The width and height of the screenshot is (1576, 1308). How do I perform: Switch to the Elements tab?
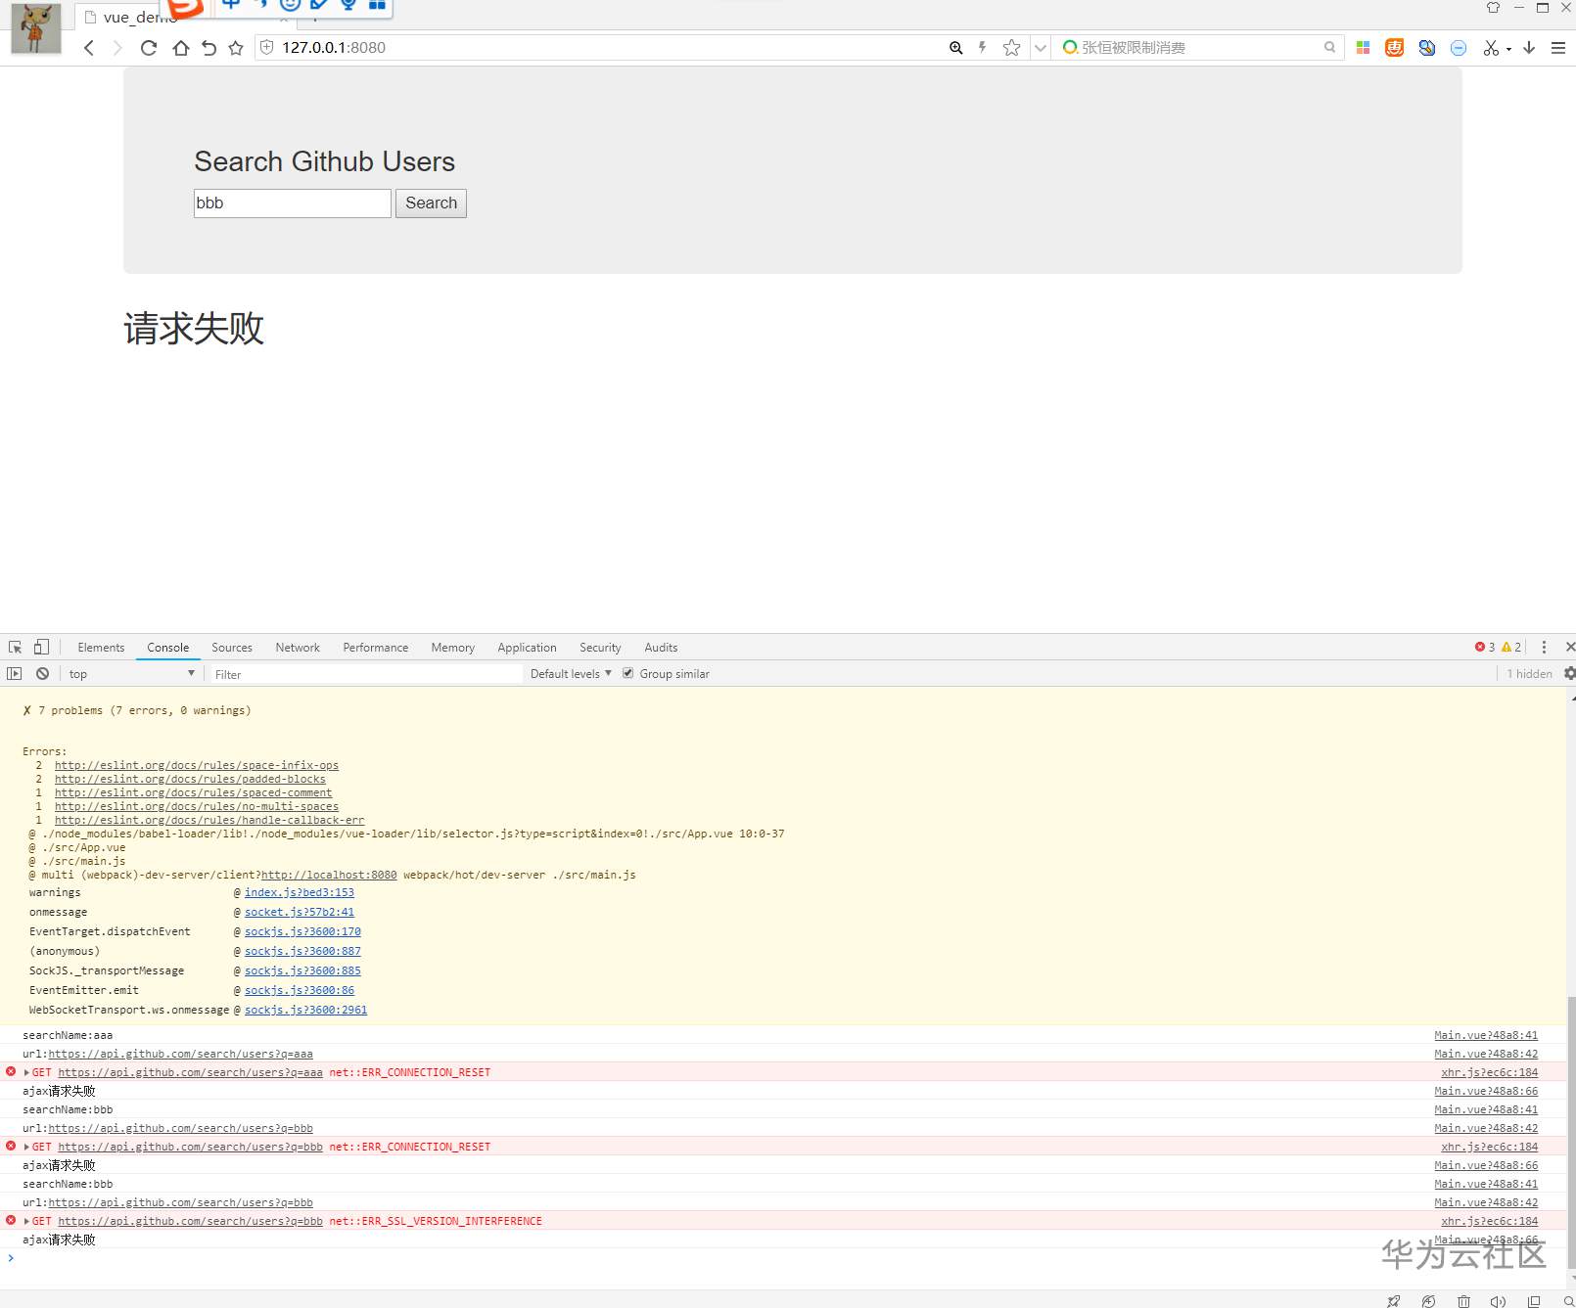pyautogui.click(x=101, y=648)
